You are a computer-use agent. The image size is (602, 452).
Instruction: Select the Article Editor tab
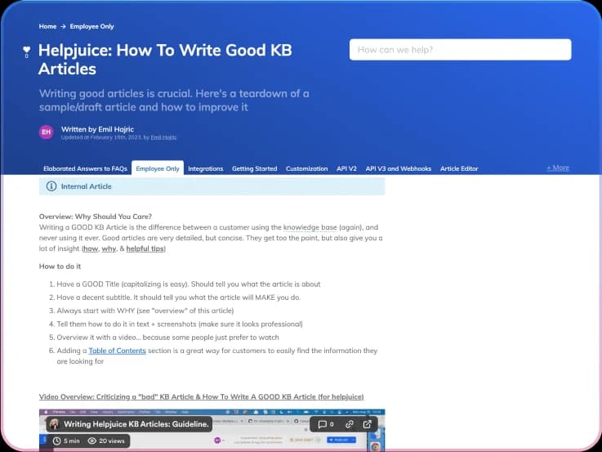(459, 168)
